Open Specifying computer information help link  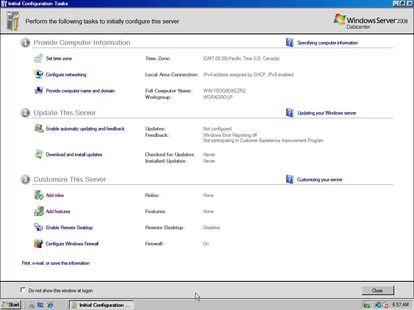pos(327,43)
